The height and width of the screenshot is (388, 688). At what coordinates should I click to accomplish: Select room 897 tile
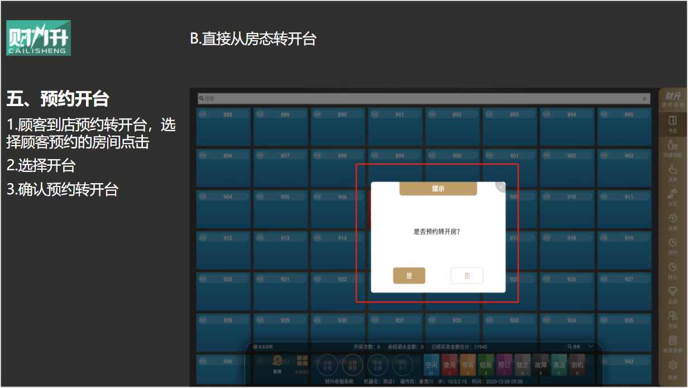(x=281, y=168)
